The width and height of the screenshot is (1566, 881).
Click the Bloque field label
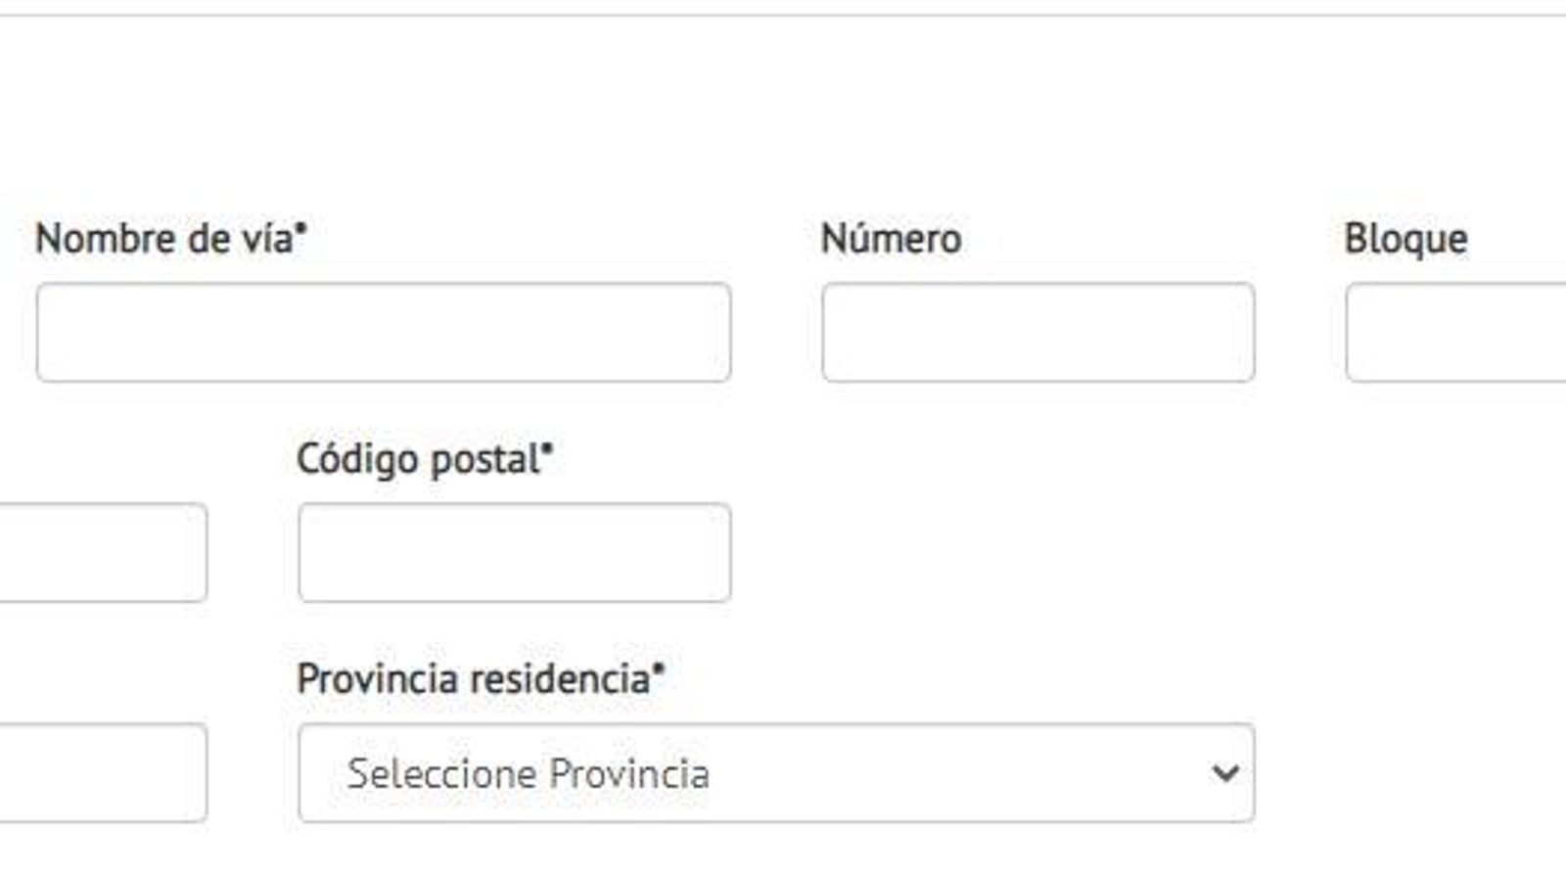click(x=1405, y=237)
